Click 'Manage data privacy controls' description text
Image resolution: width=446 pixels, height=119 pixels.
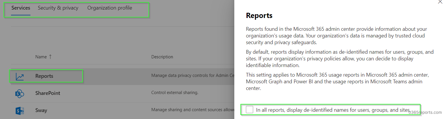pyautogui.click(x=193, y=76)
